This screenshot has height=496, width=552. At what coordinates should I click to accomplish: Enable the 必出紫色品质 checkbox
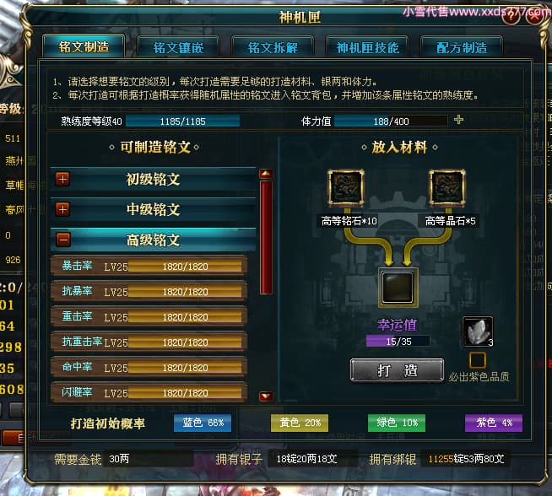pyautogui.click(x=478, y=360)
